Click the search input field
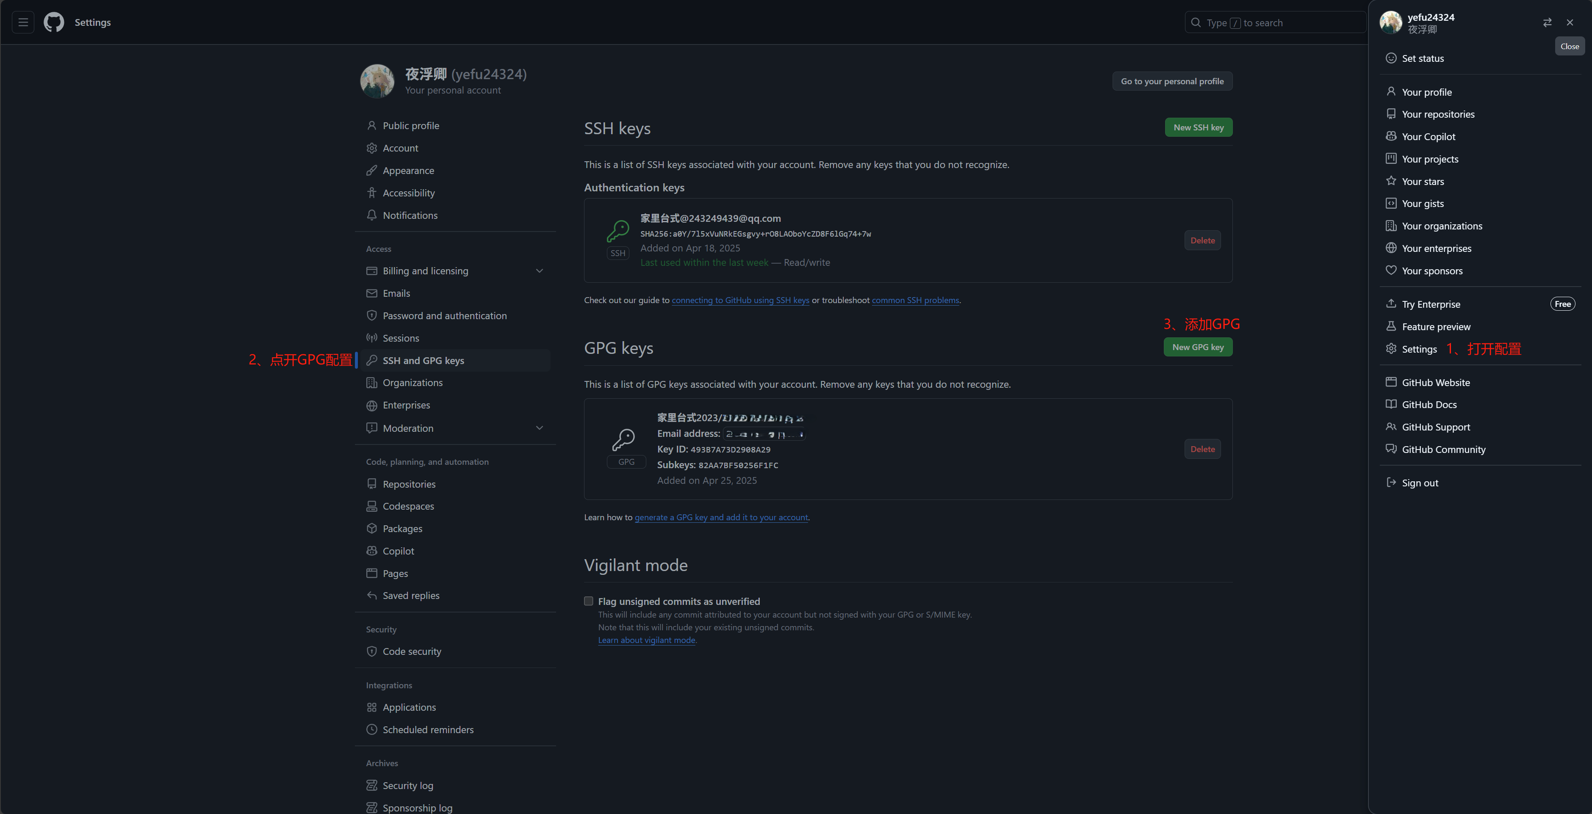 (x=1273, y=23)
